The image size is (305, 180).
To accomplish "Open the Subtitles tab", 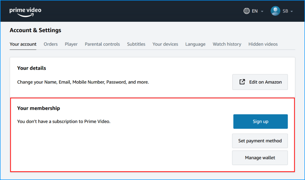I will click(x=136, y=44).
